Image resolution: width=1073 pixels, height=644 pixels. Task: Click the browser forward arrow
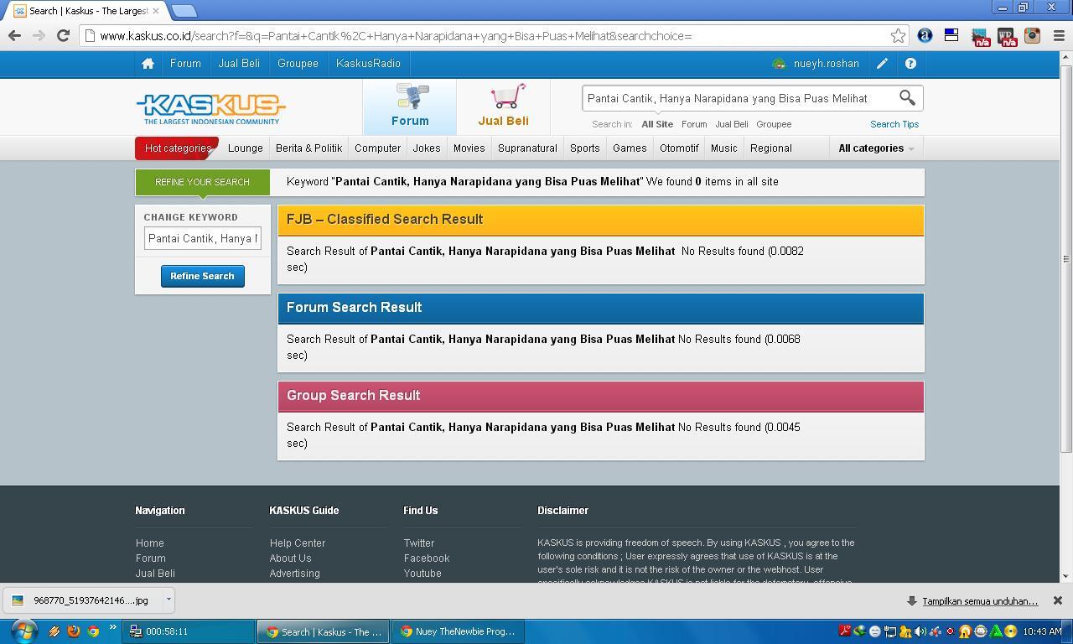(x=39, y=35)
